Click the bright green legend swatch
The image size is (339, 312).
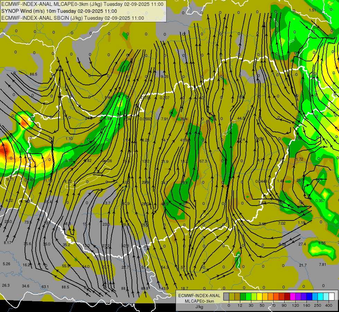coord(249,296)
